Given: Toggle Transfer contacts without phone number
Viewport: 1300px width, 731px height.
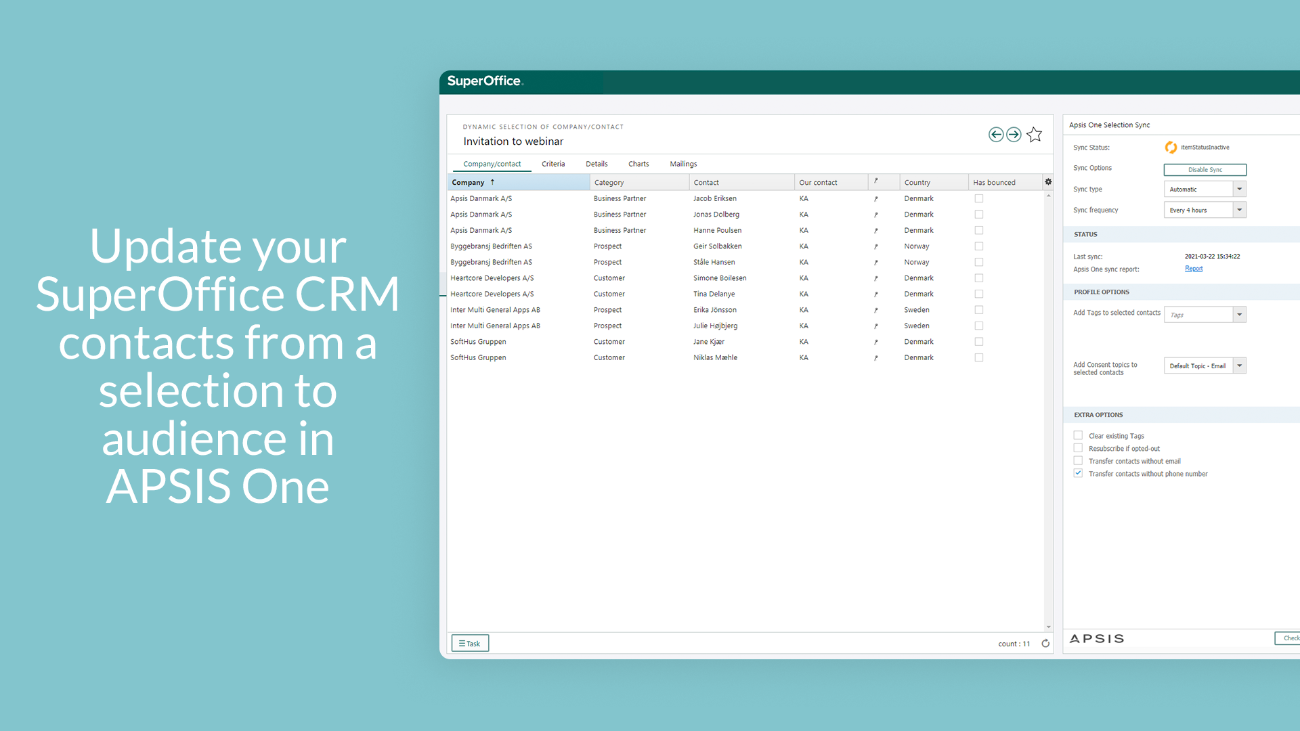Looking at the screenshot, I should tap(1078, 474).
